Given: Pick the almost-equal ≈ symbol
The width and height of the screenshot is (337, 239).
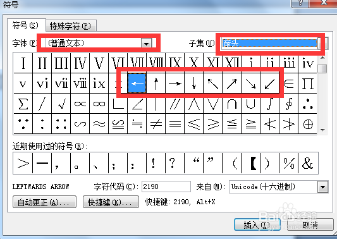Looking at the screenshot, I should click(99, 124).
